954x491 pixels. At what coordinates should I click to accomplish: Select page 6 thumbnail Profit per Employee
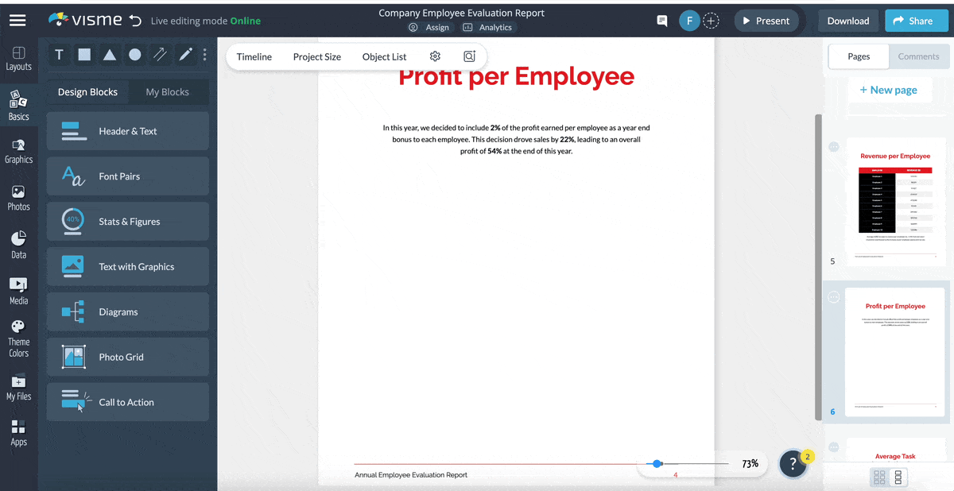(x=894, y=351)
